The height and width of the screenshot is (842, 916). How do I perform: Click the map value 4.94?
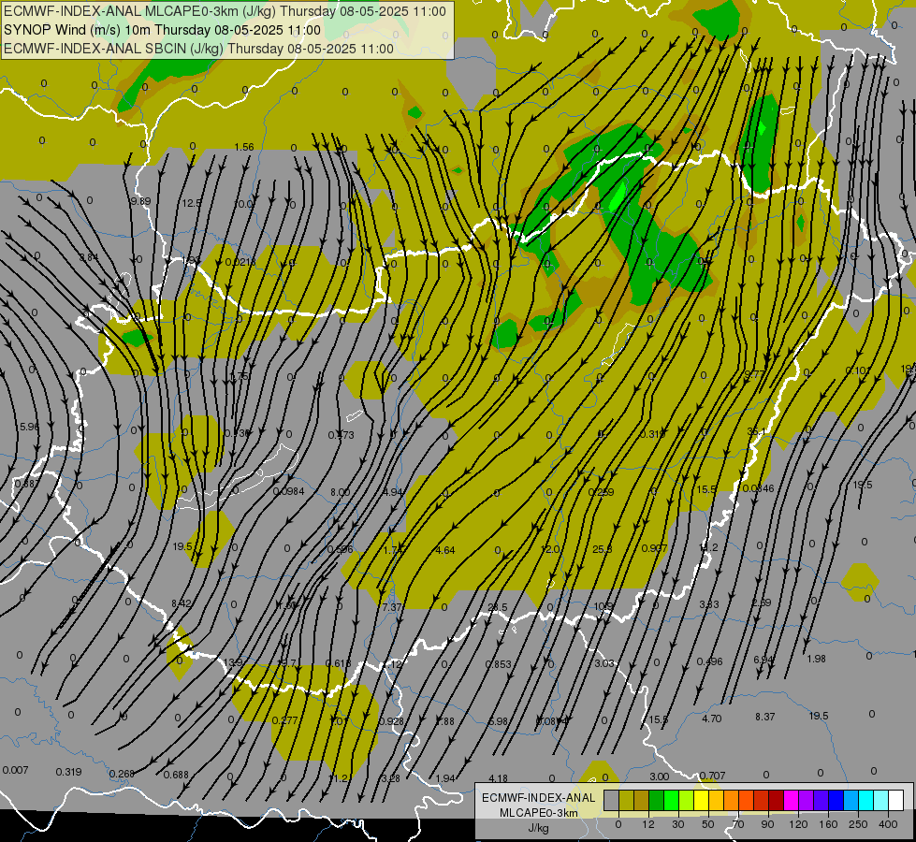click(393, 493)
